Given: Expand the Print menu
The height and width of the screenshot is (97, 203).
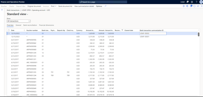Looking at the screenshot, I should point(54,6).
